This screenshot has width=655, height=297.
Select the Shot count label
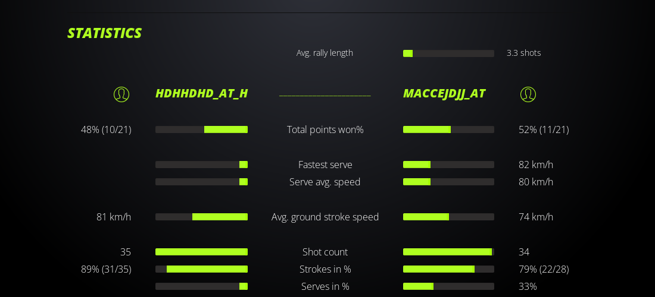[325, 252]
